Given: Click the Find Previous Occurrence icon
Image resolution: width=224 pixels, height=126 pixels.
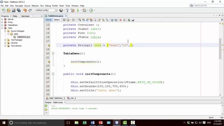Looking at the screenshot, I should [x=83, y=20].
